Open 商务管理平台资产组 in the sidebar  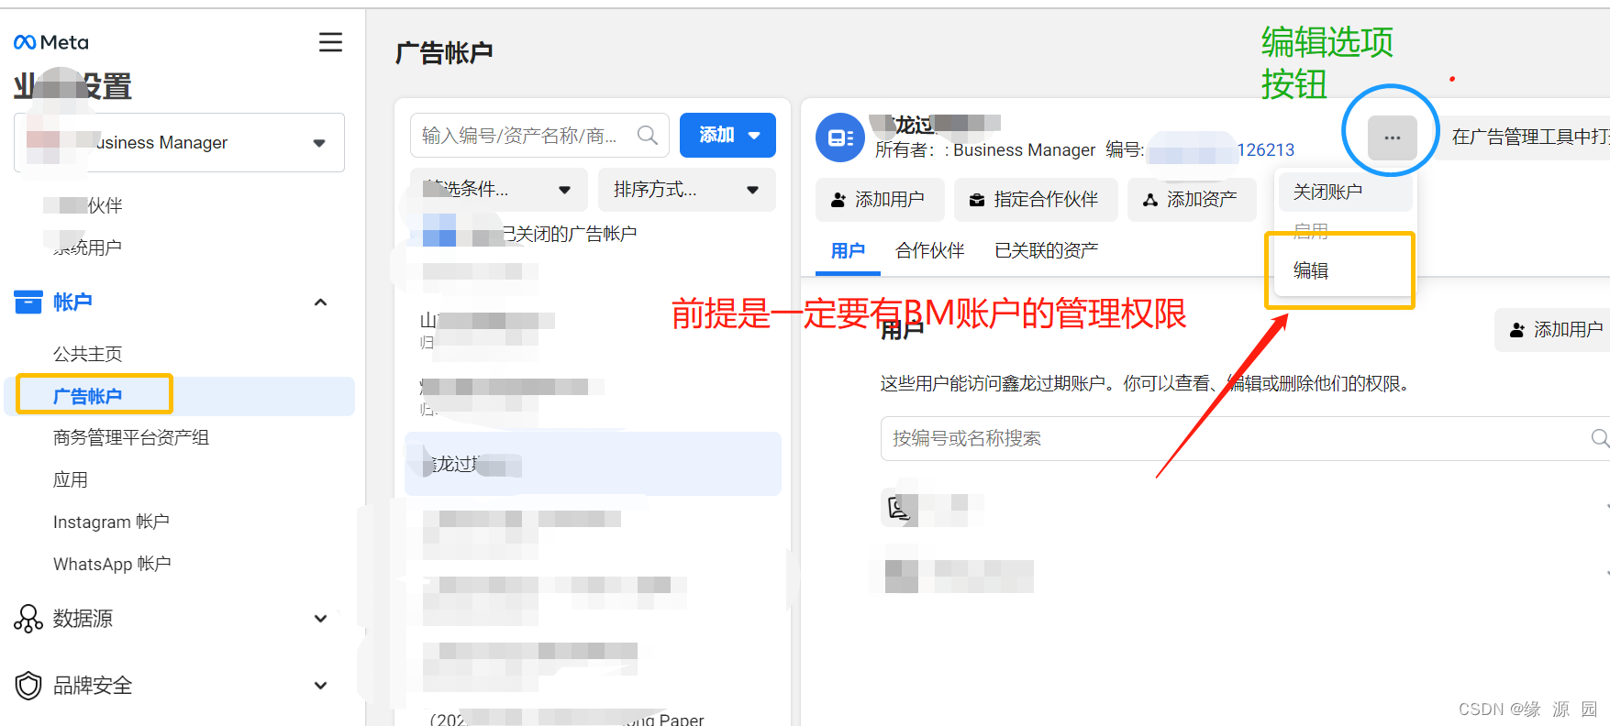tap(131, 437)
